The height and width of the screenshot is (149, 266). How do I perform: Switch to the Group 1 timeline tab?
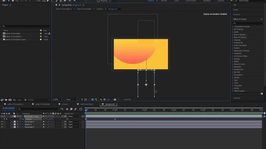[x=65, y=104]
